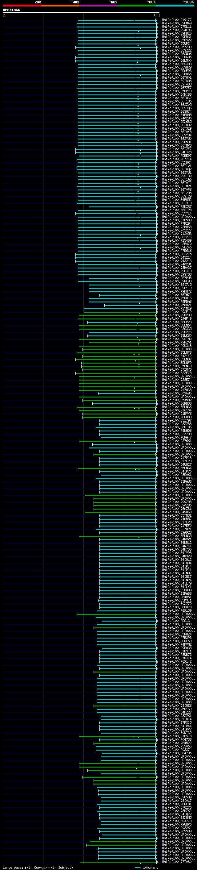Viewport: 197px width, 870px height.
Task: Open the hit UniRef100_C1BVY6
Action: click(176, 414)
